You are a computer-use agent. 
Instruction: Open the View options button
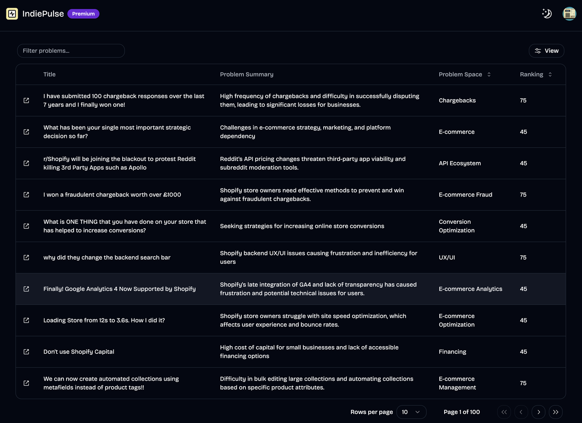(547, 51)
